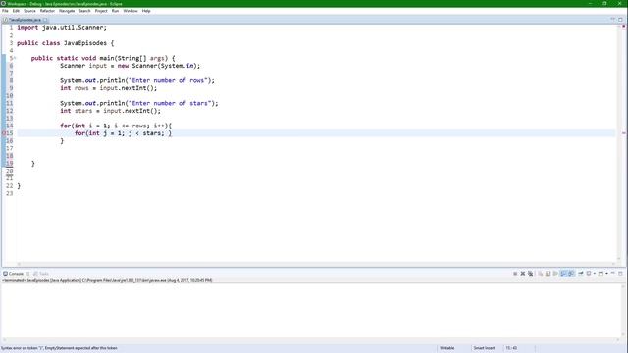Image resolution: width=628 pixels, height=353 pixels.
Task: Click the Clear Console icon
Action: [541, 274]
